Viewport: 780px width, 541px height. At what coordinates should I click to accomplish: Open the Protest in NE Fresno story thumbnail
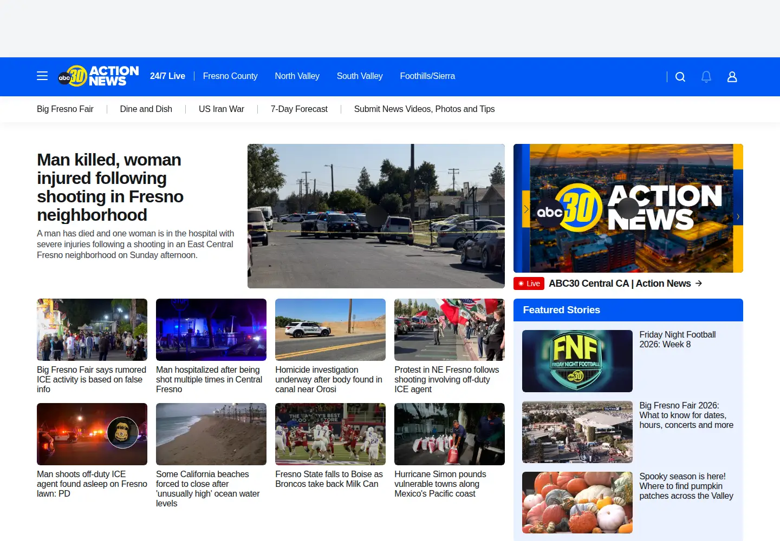pos(450,329)
